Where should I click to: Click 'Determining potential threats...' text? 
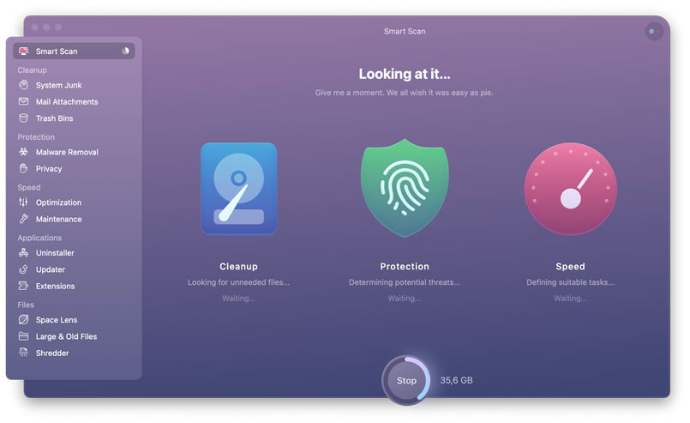pos(405,282)
